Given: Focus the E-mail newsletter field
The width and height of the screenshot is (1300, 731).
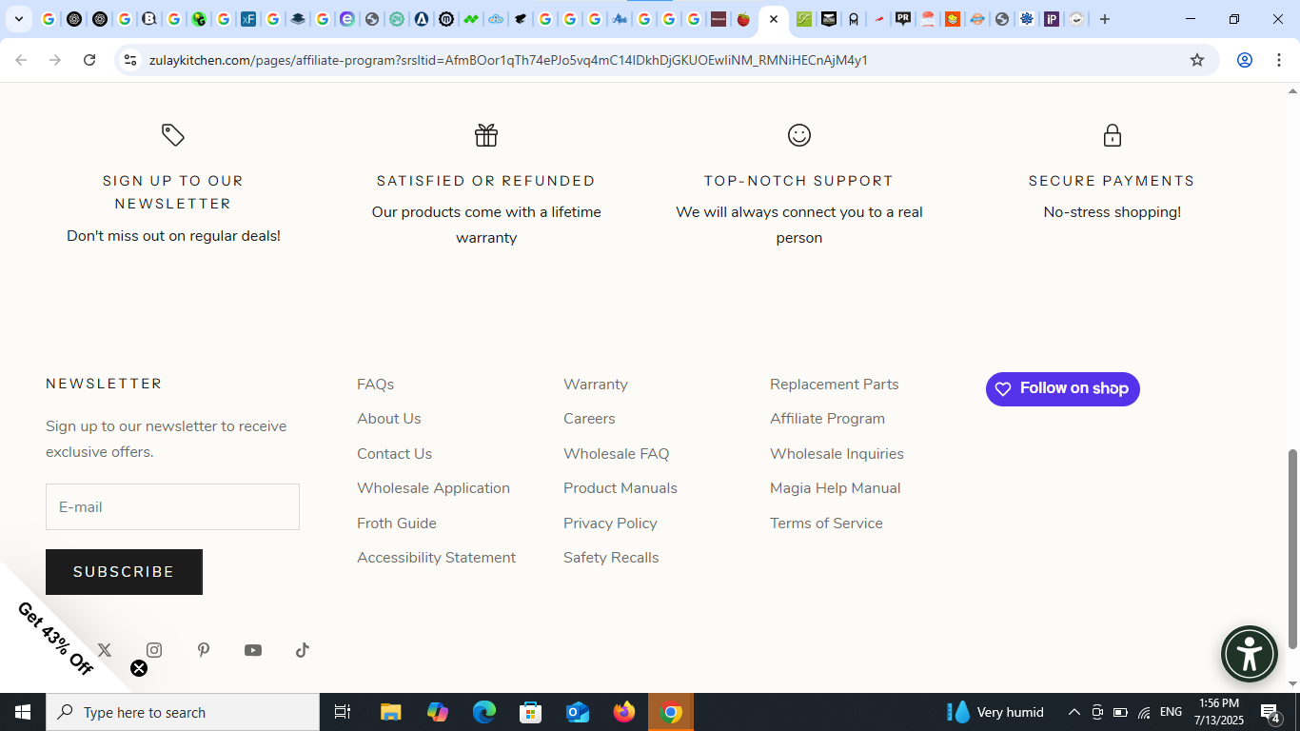Looking at the screenshot, I should [172, 507].
